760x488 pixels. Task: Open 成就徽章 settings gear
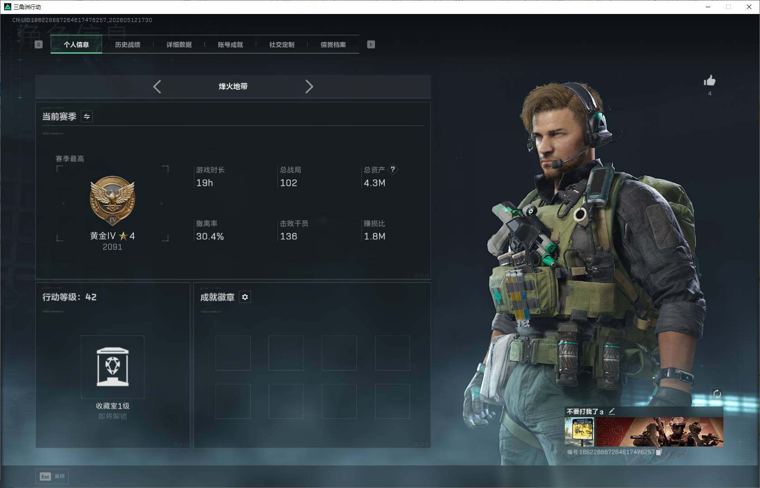point(245,297)
